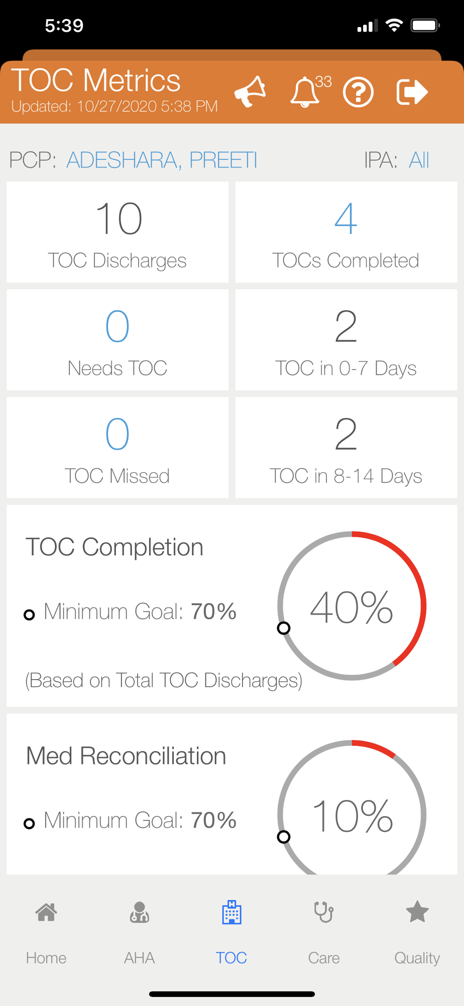This screenshot has height=1006, width=464.
Task: Tap the 40% TOC Completion gauge
Action: (352, 606)
